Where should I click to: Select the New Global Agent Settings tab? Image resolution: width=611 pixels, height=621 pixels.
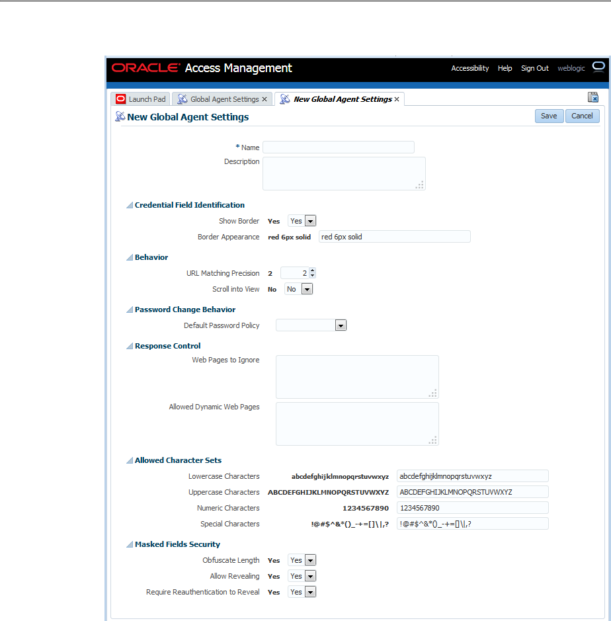(x=339, y=99)
